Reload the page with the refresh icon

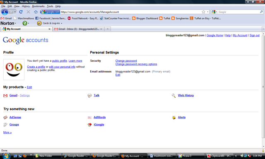click(x=21, y=12)
